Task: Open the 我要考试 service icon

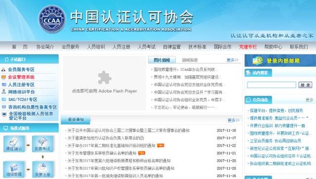Action: tap(42, 144)
